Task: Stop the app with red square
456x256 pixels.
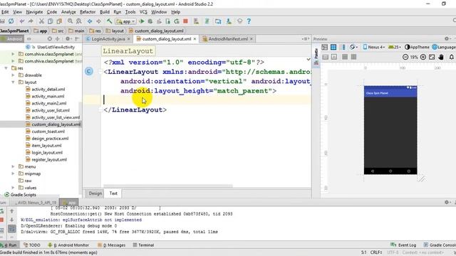Action: point(185,21)
